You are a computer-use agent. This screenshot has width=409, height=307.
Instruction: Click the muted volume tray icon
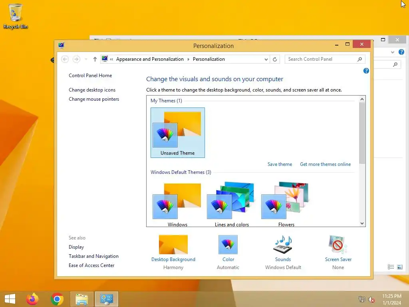(x=371, y=299)
